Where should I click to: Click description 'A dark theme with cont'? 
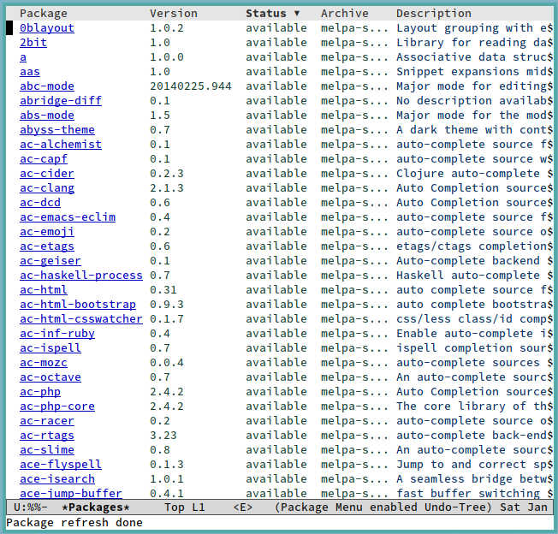click(x=472, y=129)
